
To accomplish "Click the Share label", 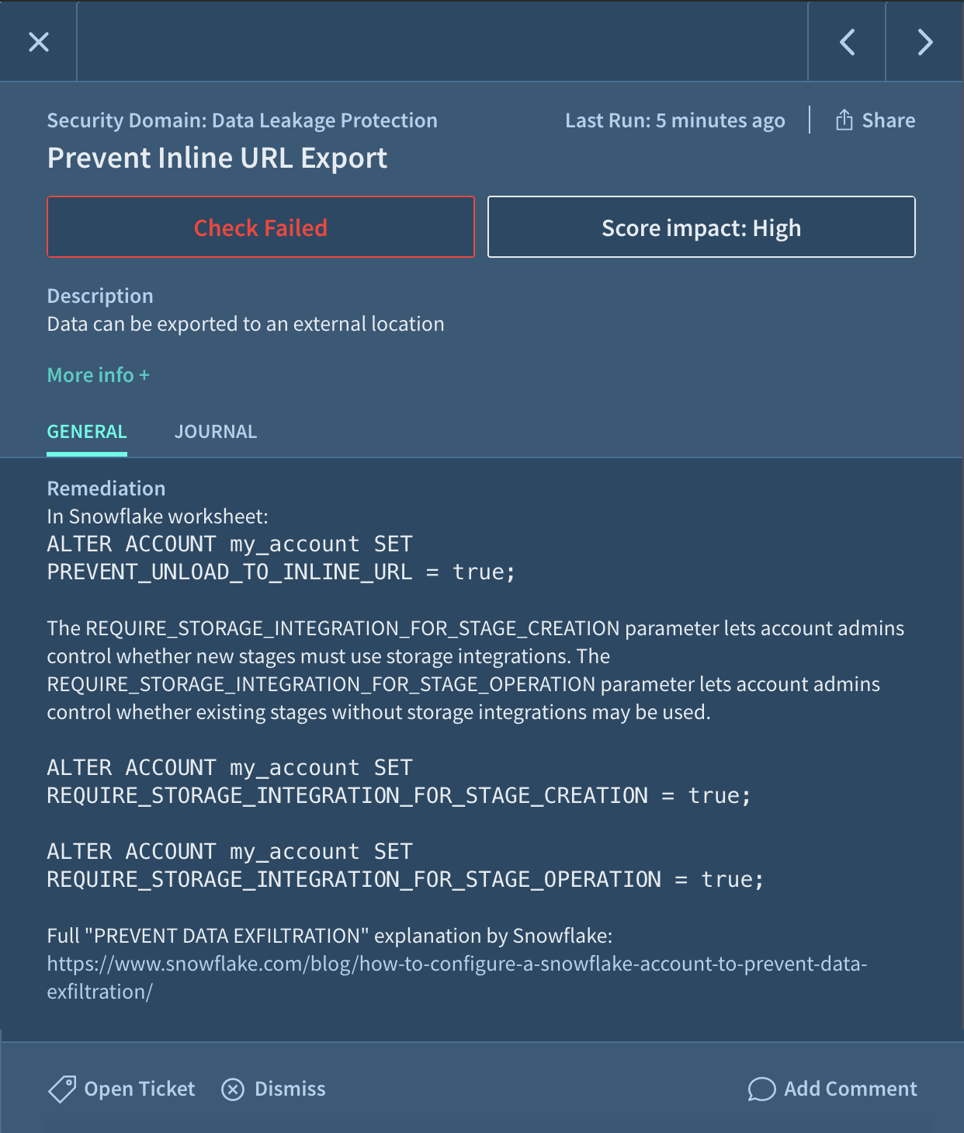I will tap(889, 120).
